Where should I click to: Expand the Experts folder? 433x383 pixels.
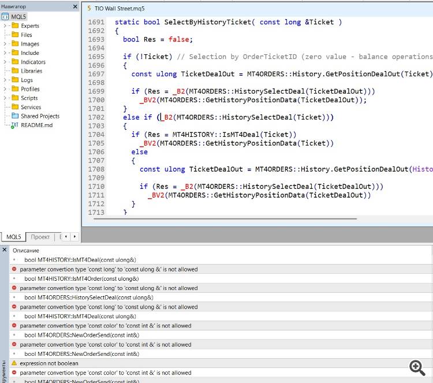[x=5, y=26]
